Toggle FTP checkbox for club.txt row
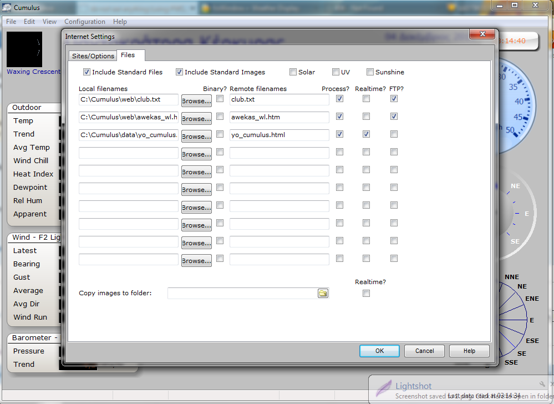Screen dimensions: 554x404 coord(394,99)
